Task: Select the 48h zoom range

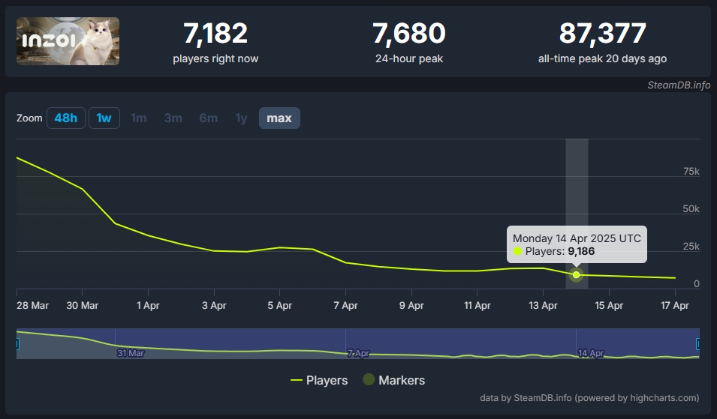Action: tap(65, 118)
